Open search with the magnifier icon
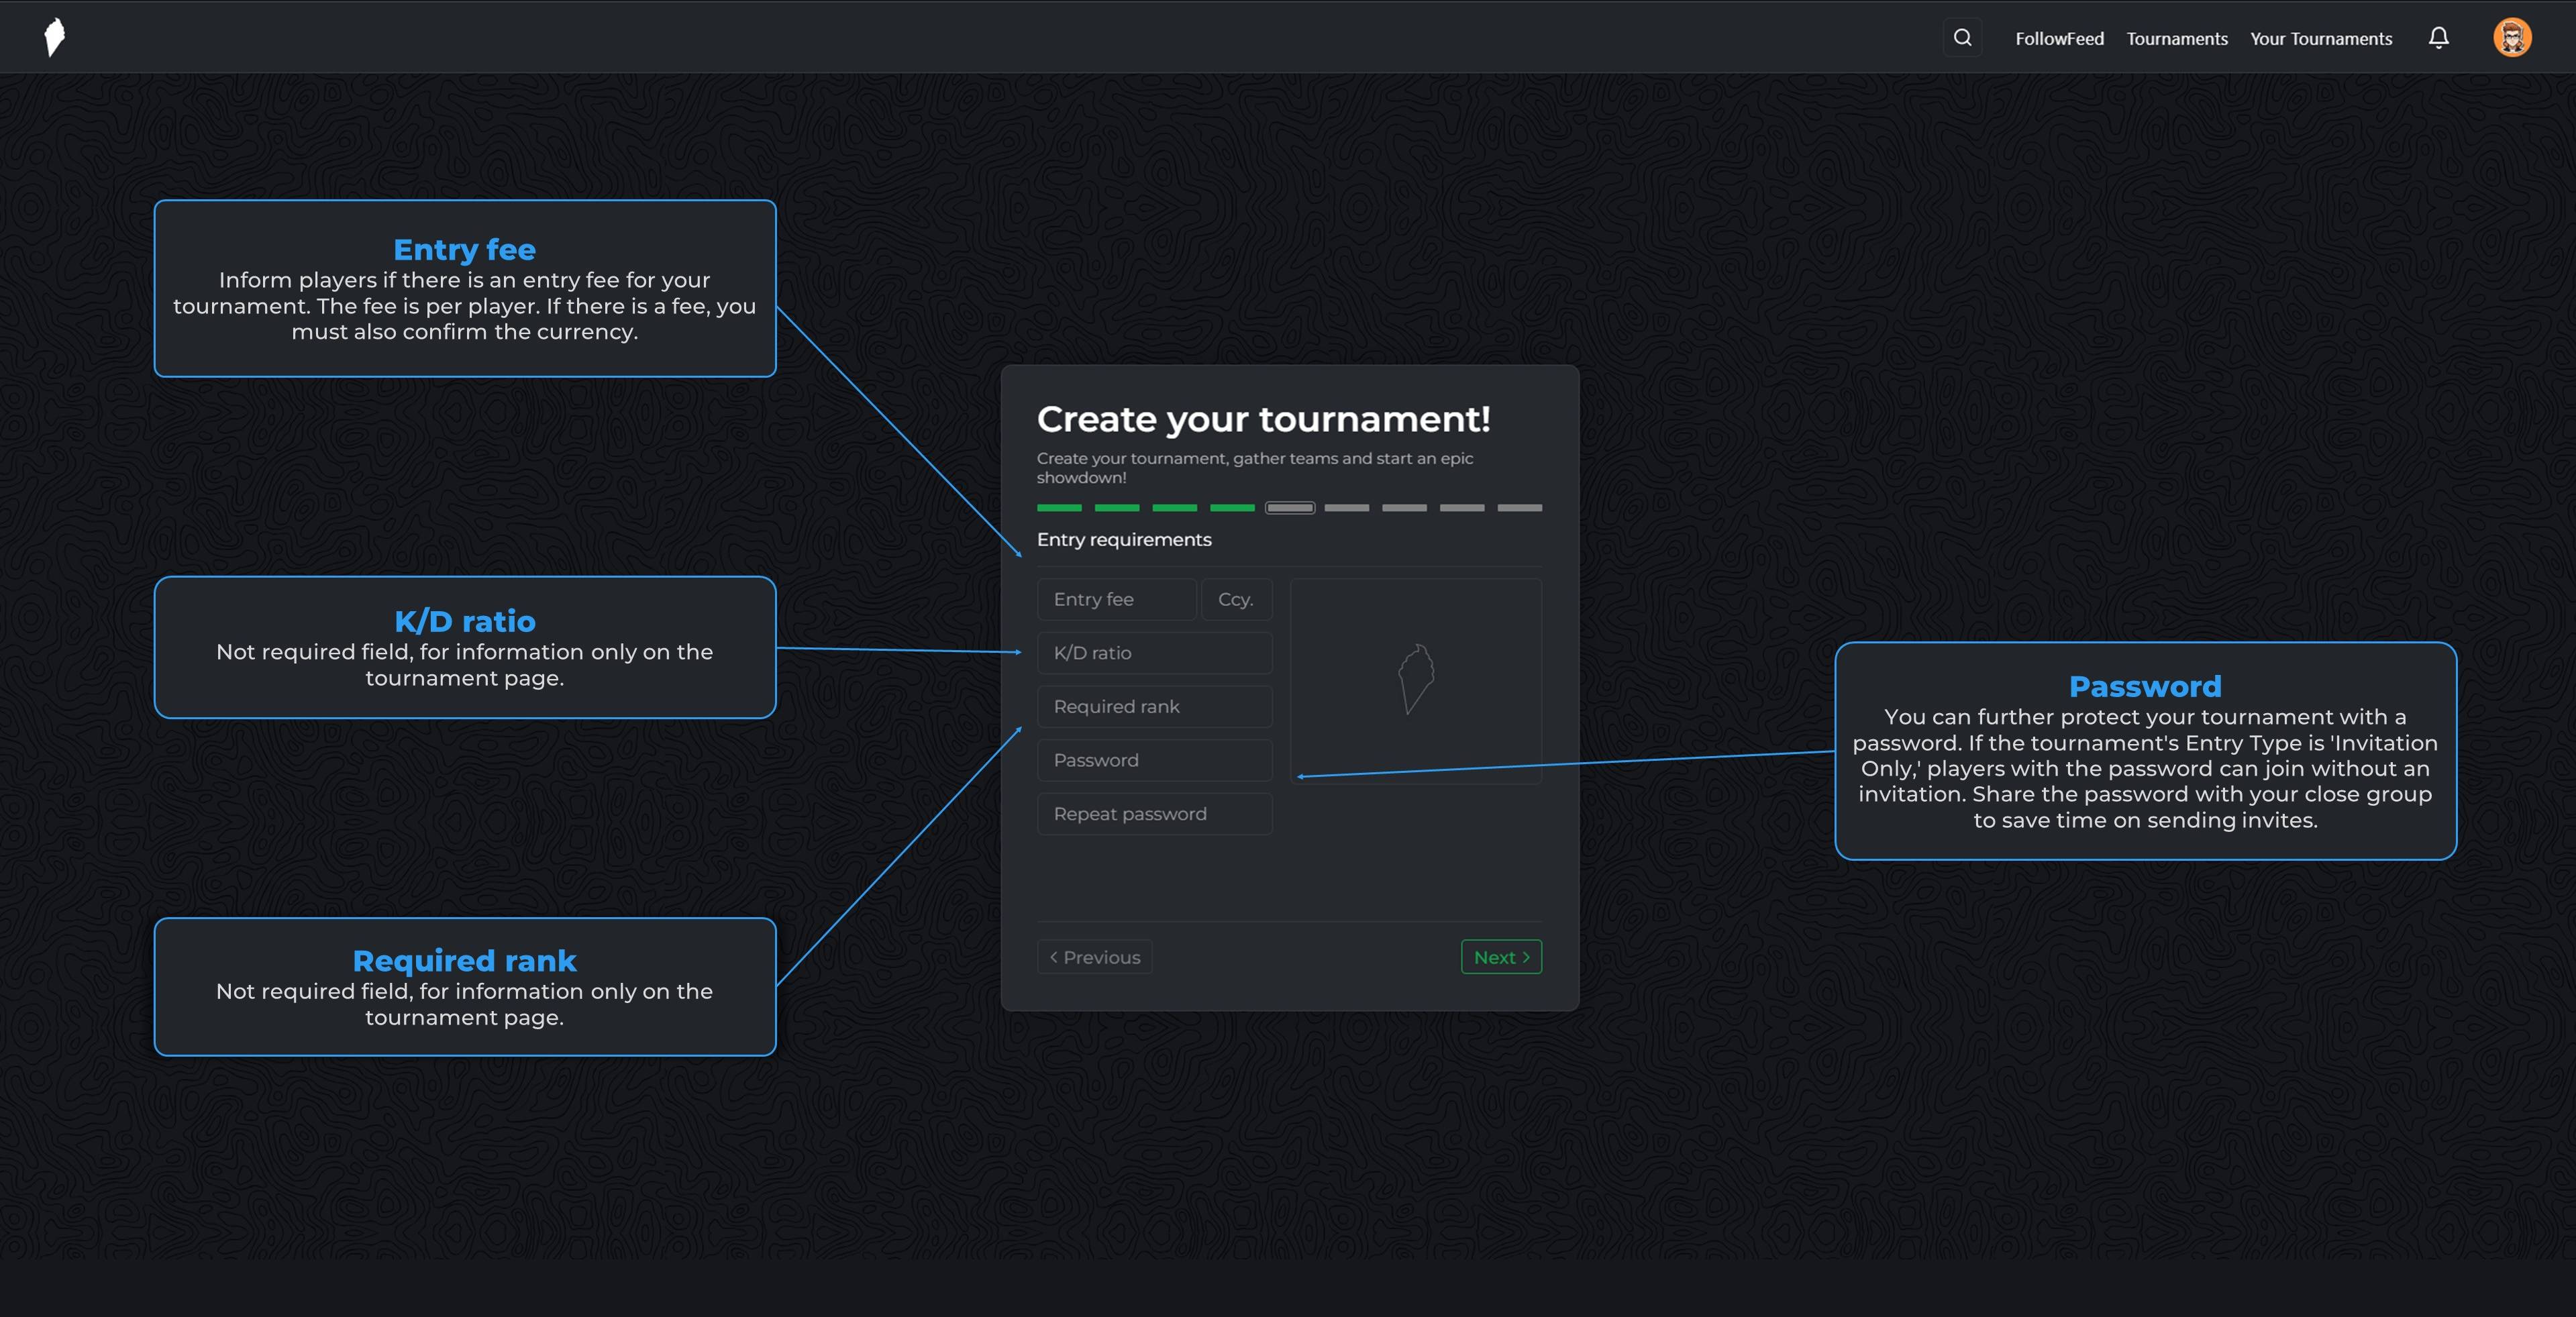The image size is (2576, 1317). click(x=1962, y=38)
